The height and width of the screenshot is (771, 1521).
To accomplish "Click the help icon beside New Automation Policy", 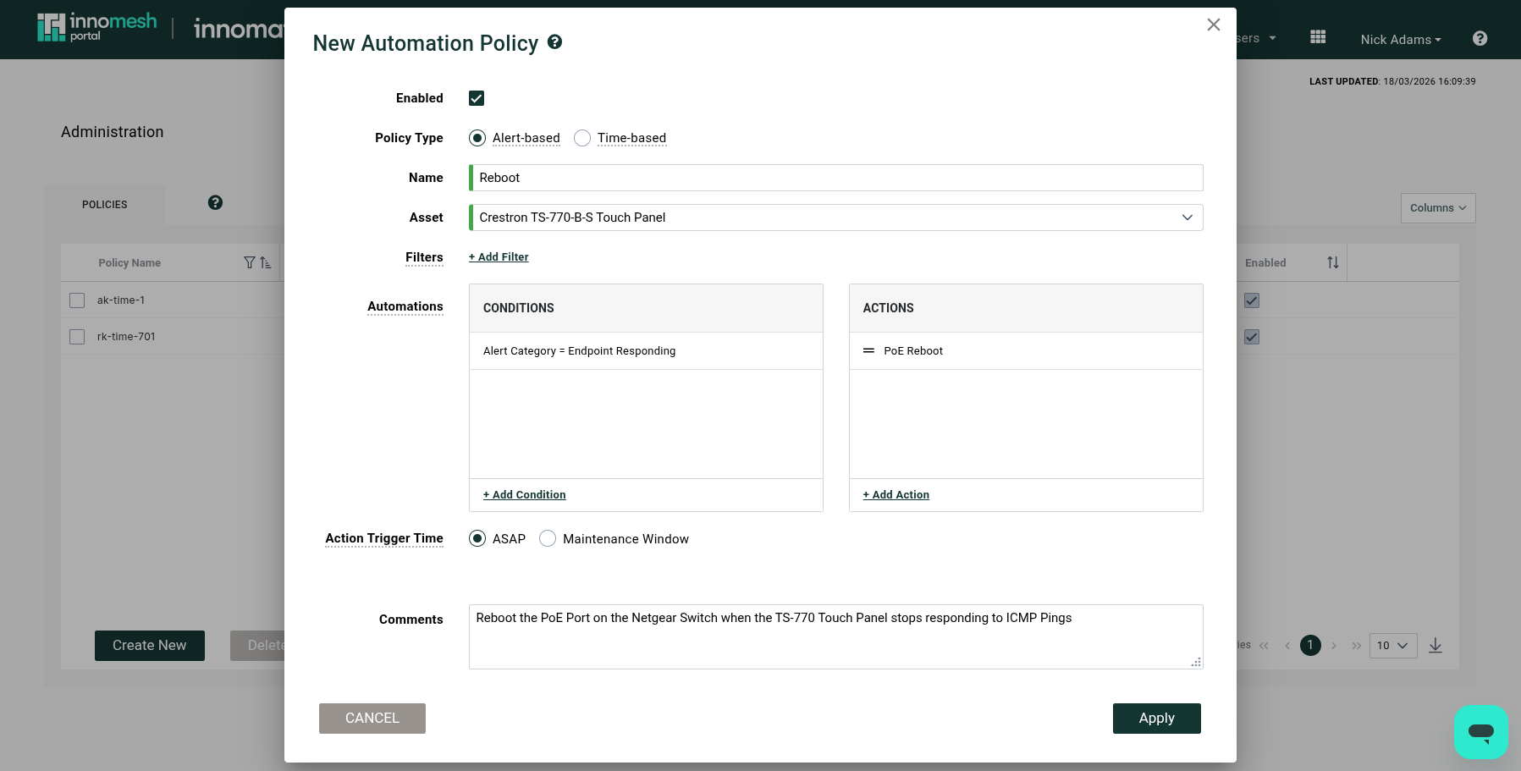I will click(554, 42).
